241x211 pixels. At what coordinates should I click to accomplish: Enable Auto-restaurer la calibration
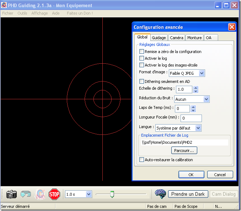[141, 160]
